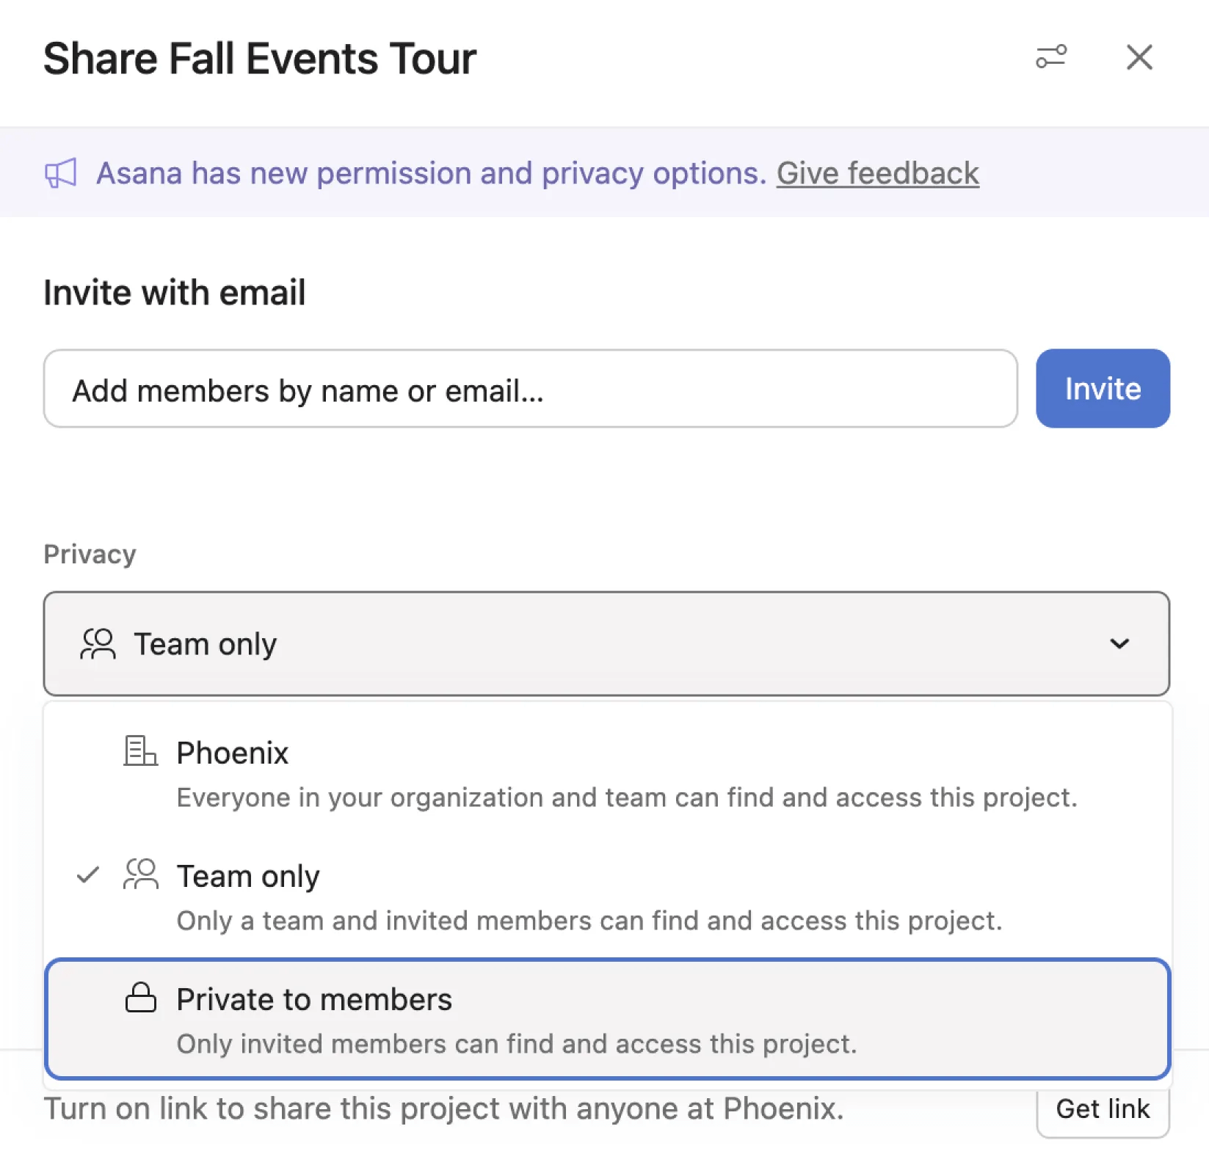Click the checkmark beside Team only
The height and width of the screenshot is (1151, 1209).
click(89, 874)
